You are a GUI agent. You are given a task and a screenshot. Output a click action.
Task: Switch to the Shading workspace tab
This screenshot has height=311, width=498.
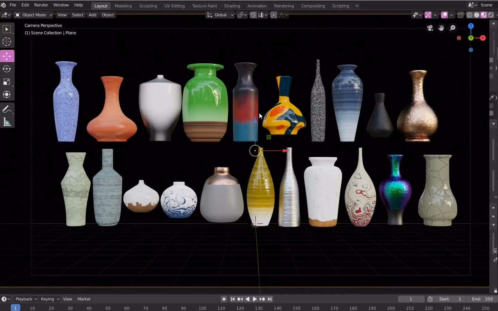pos(232,6)
